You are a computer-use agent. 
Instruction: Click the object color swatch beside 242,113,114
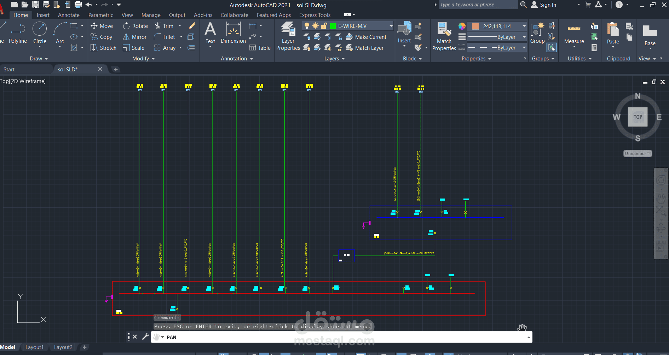tap(475, 26)
